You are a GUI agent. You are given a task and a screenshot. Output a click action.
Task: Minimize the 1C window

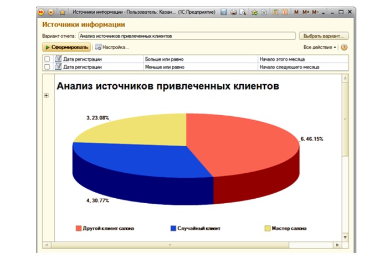coord(332,12)
